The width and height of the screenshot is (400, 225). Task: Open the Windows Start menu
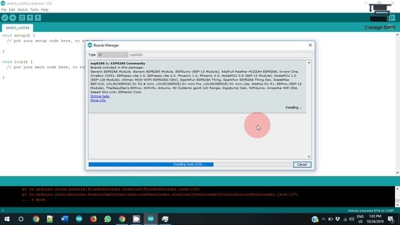tap(7, 219)
